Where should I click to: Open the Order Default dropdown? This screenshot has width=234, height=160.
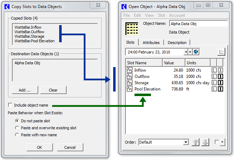pyautogui.click(x=164, y=142)
